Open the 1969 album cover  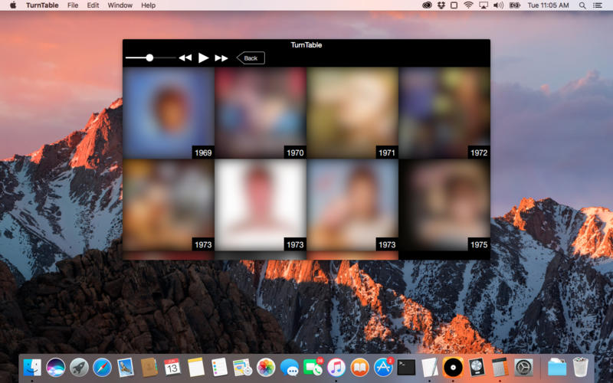coord(169,113)
